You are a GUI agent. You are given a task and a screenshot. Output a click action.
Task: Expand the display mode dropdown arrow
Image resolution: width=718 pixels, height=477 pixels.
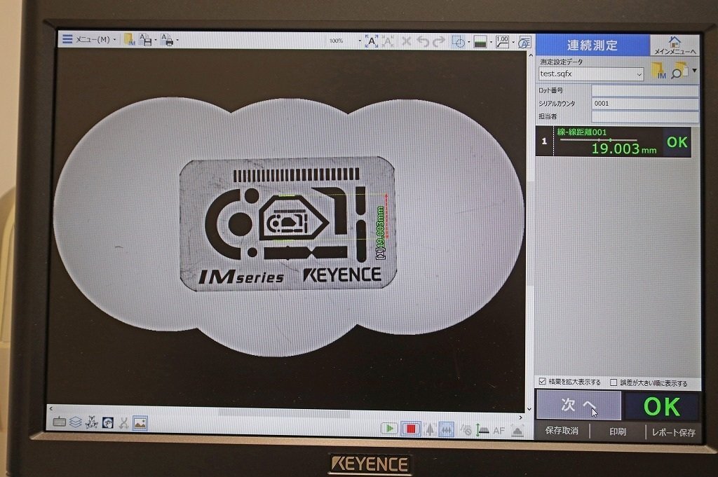click(491, 43)
